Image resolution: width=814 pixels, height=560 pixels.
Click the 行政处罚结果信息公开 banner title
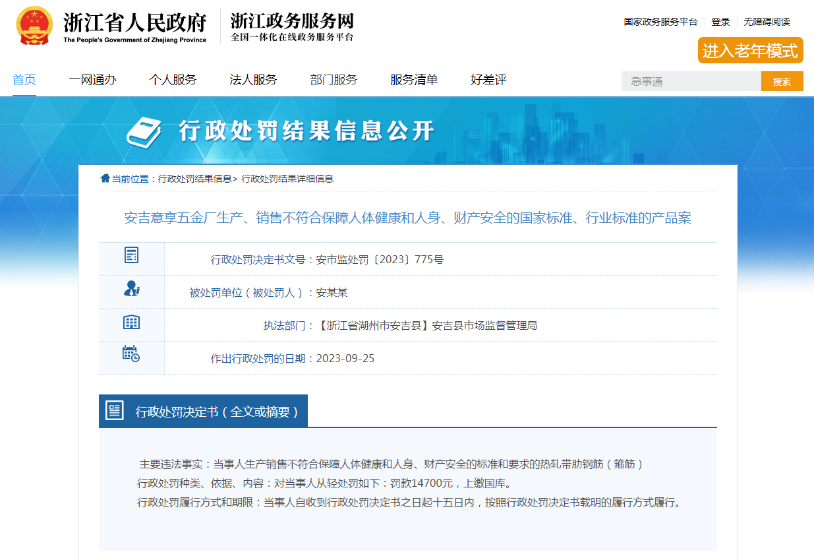coord(306,131)
